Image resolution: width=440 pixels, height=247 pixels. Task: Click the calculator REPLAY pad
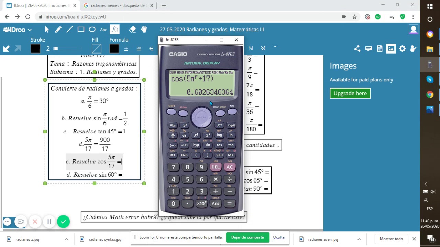[x=201, y=117]
